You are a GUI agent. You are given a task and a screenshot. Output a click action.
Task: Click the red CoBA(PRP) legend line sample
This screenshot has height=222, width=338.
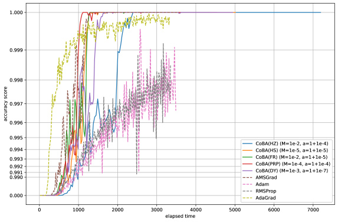click(x=248, y=164)
